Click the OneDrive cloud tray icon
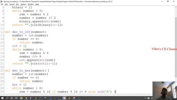 [149, 98]
